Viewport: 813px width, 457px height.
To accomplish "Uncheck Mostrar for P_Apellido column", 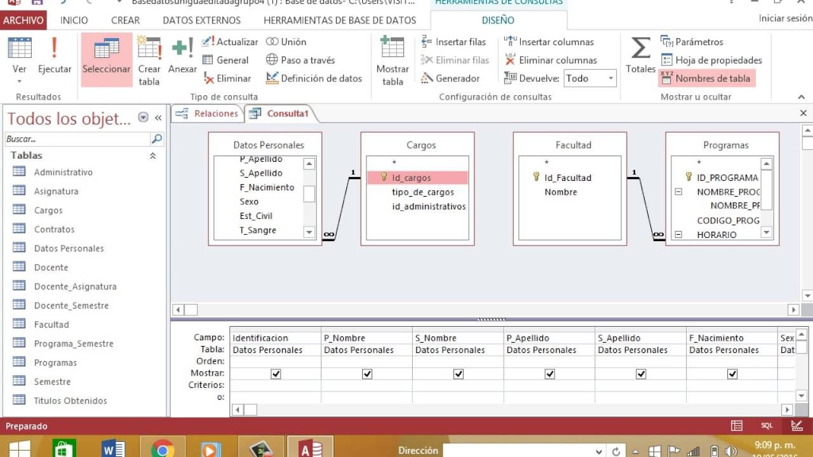I will pos(550,374).
